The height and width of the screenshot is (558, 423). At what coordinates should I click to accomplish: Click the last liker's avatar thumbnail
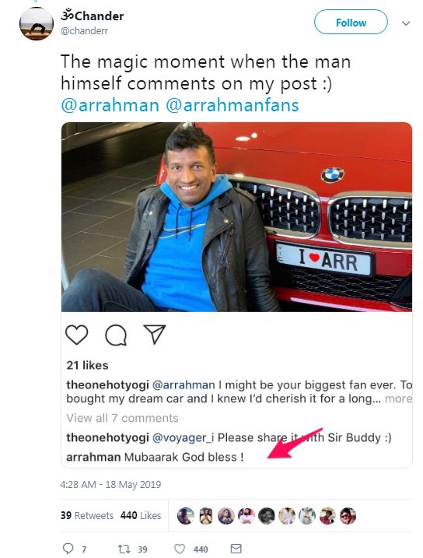click(x=348, y=516)
